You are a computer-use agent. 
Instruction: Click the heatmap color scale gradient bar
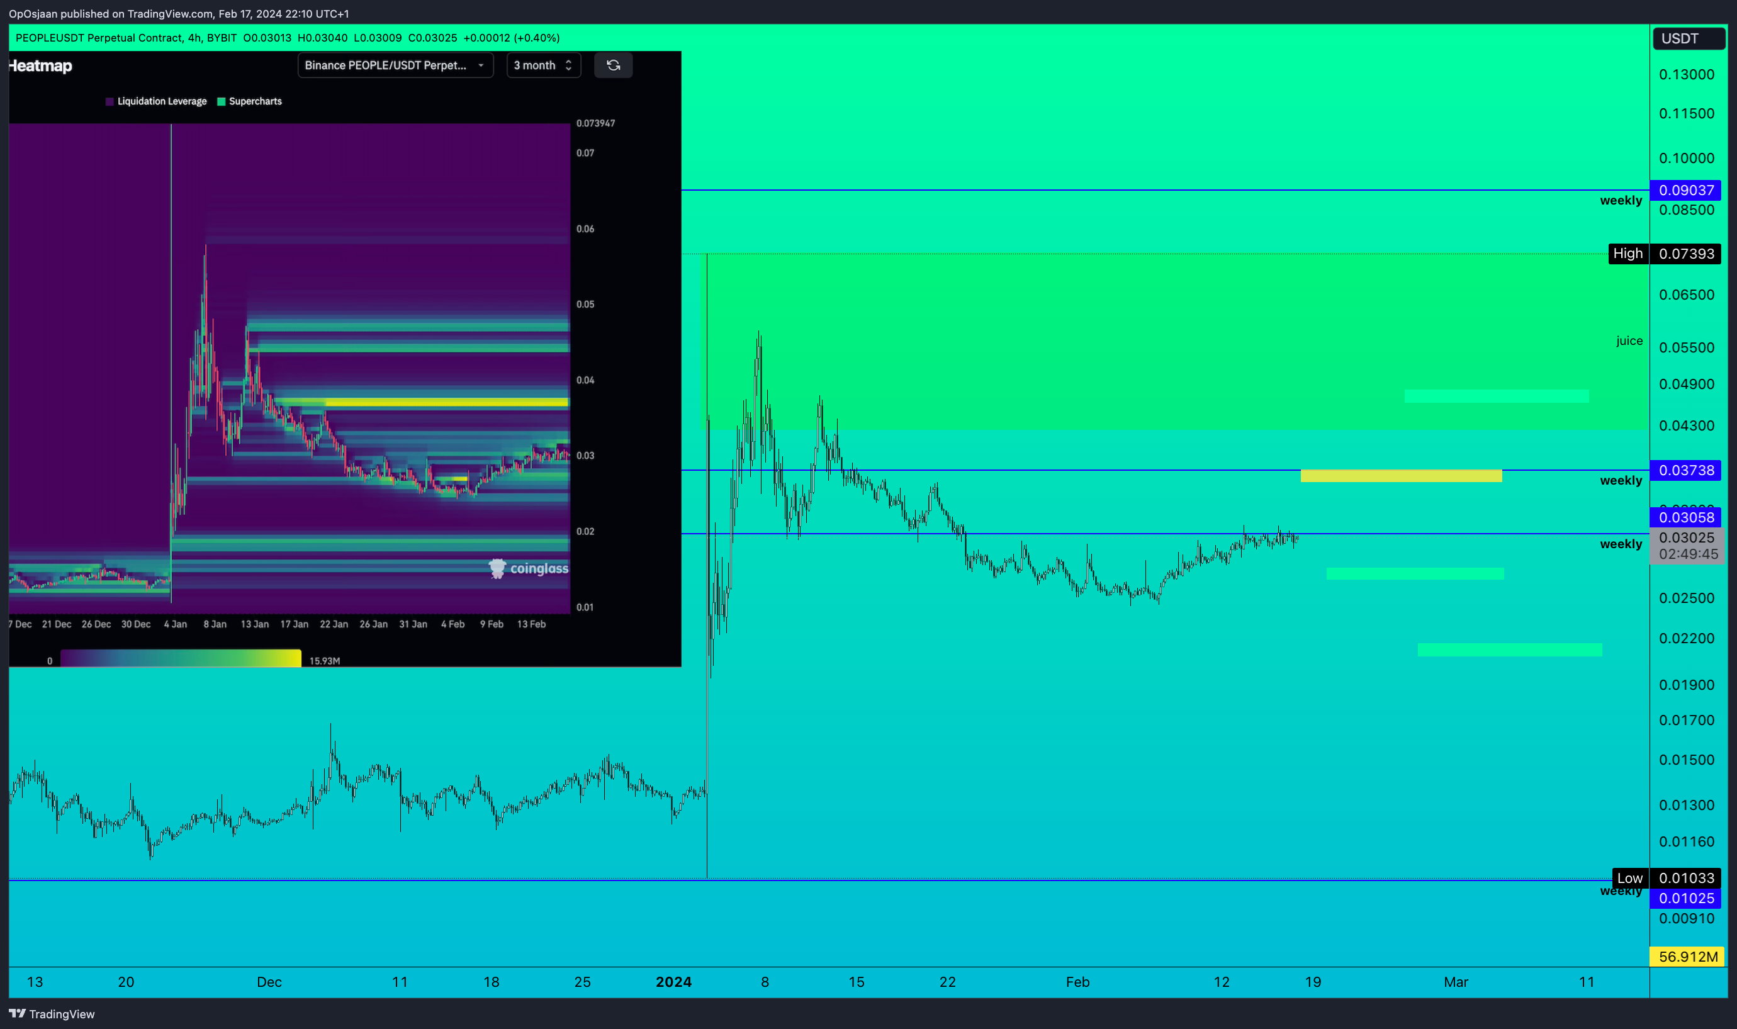point(181,658)
